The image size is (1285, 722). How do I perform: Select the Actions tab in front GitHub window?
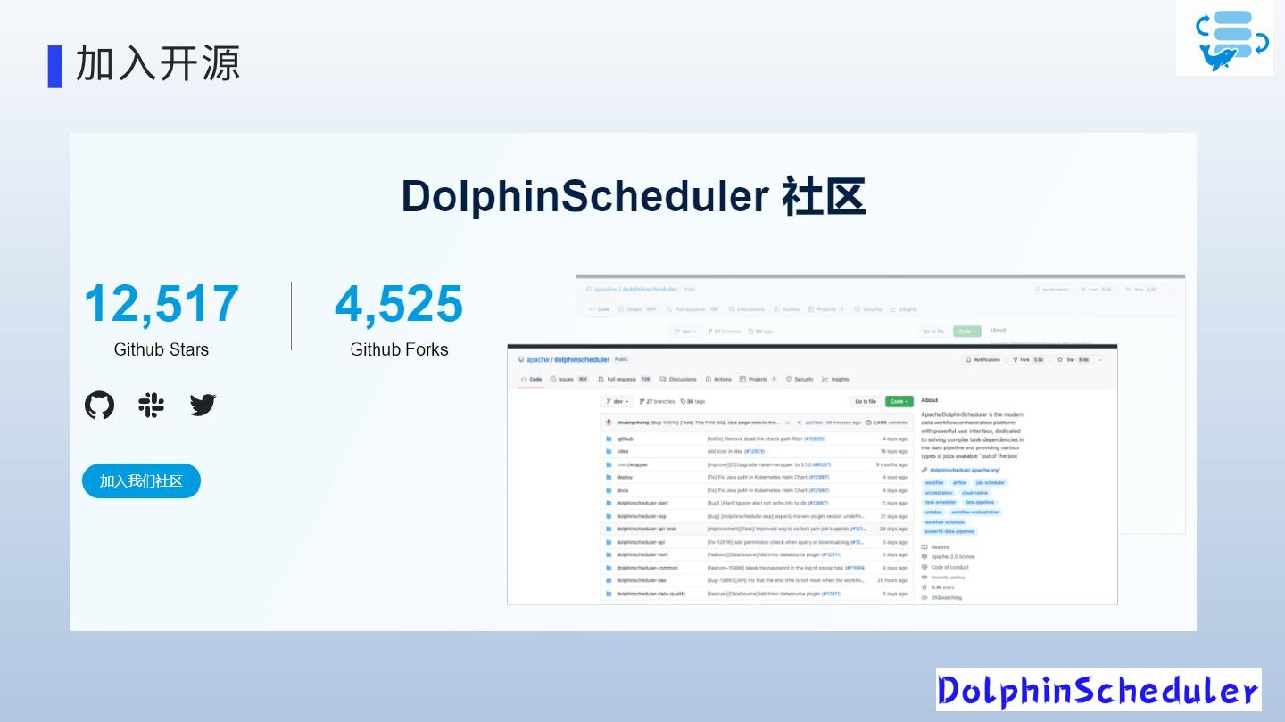coord(718,379)
